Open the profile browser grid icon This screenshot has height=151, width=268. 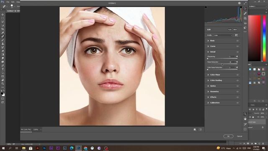pos(236,35)
